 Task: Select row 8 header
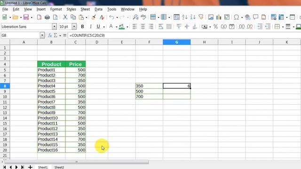[x=5, y=86]
